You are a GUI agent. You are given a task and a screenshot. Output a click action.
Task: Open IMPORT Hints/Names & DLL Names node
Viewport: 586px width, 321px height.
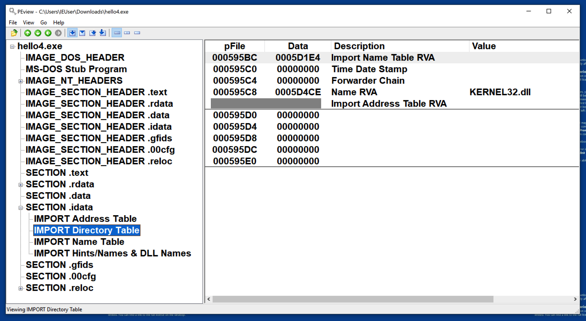[x=113, y=253]
